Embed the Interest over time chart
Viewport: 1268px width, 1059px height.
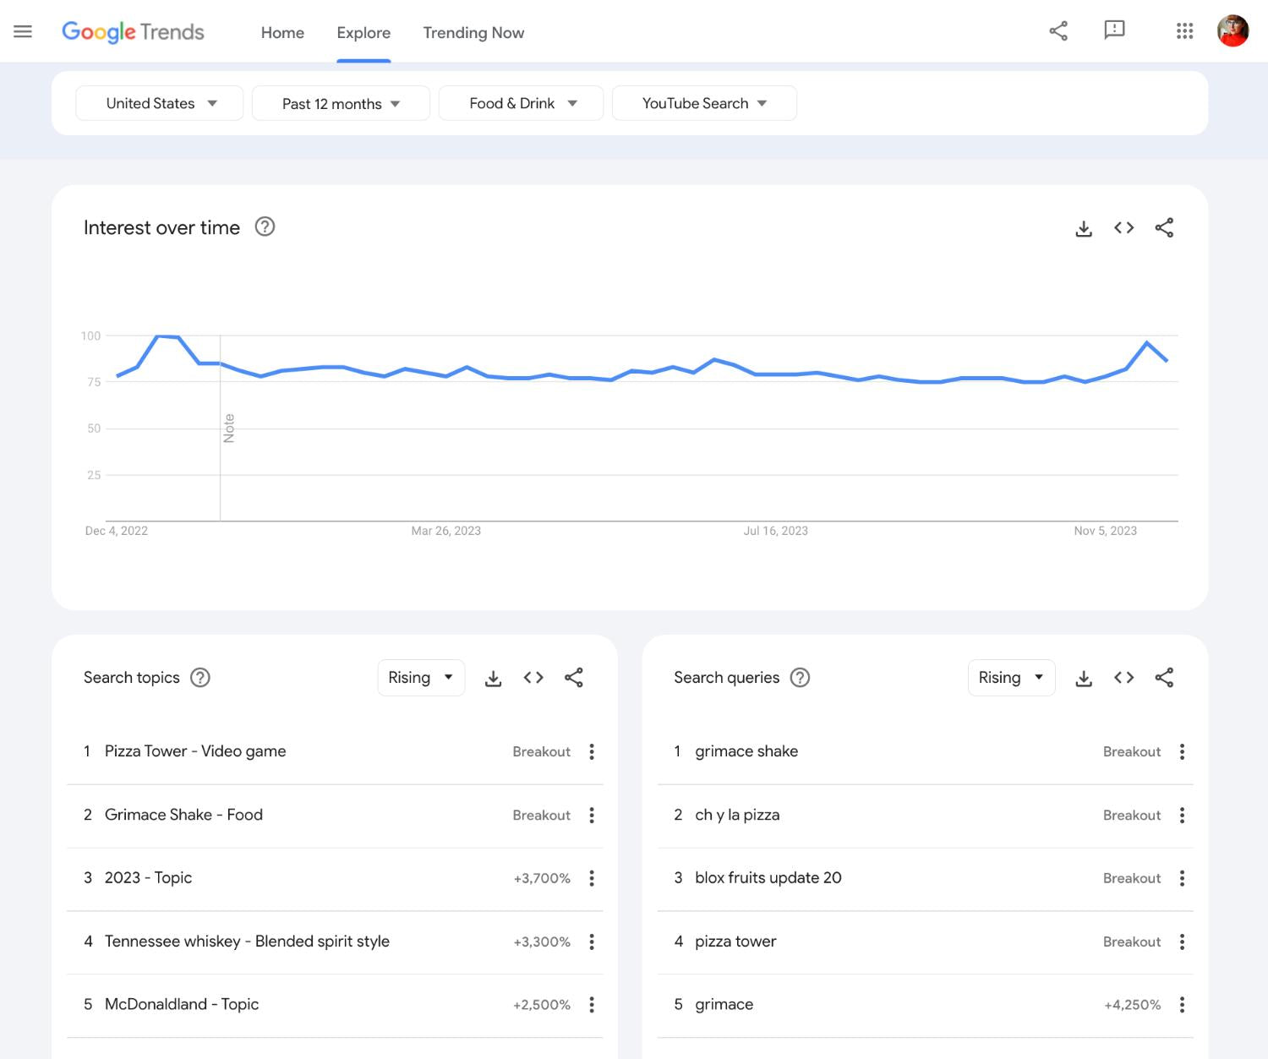(x=1124, y=227)
